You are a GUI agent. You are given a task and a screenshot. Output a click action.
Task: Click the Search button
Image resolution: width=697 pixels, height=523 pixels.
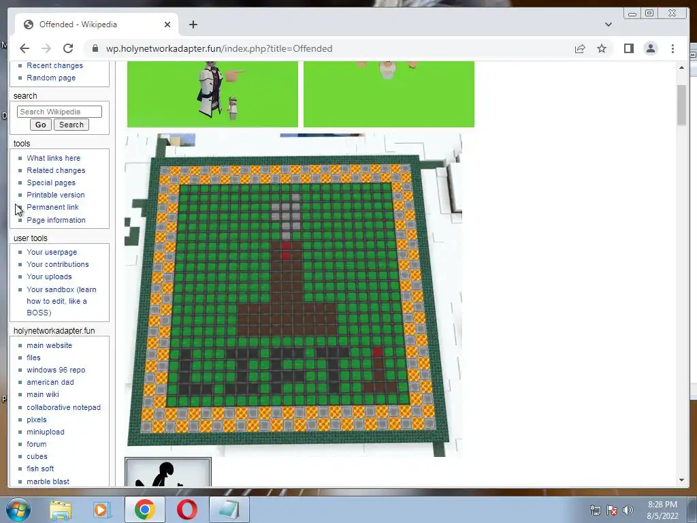(x=71, y=125)
